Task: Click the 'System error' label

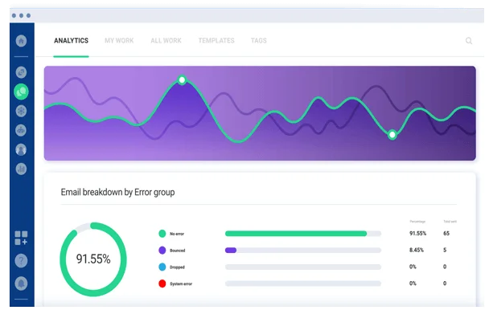Action: (181, 283)
